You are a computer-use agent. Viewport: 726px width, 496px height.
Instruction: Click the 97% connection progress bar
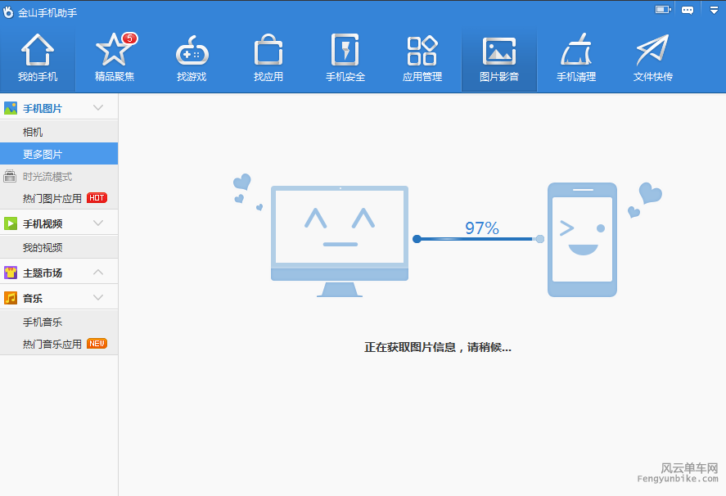coord(479,239)
